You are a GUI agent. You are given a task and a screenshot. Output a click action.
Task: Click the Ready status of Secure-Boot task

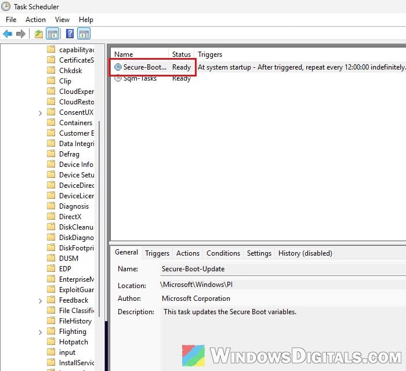point(182,67)
